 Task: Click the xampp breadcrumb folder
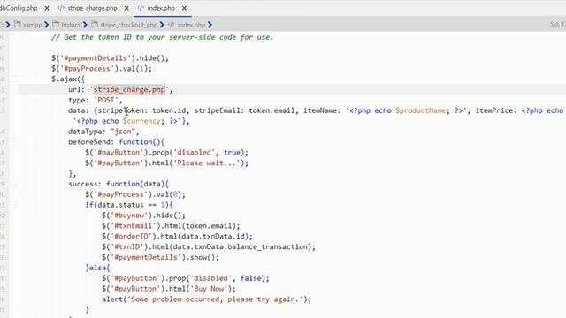tap(33, 25)
